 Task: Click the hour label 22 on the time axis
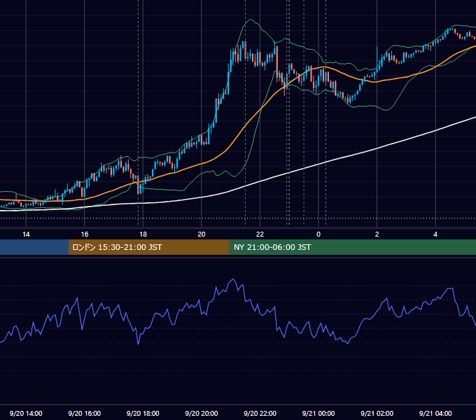tap(260, 234)
